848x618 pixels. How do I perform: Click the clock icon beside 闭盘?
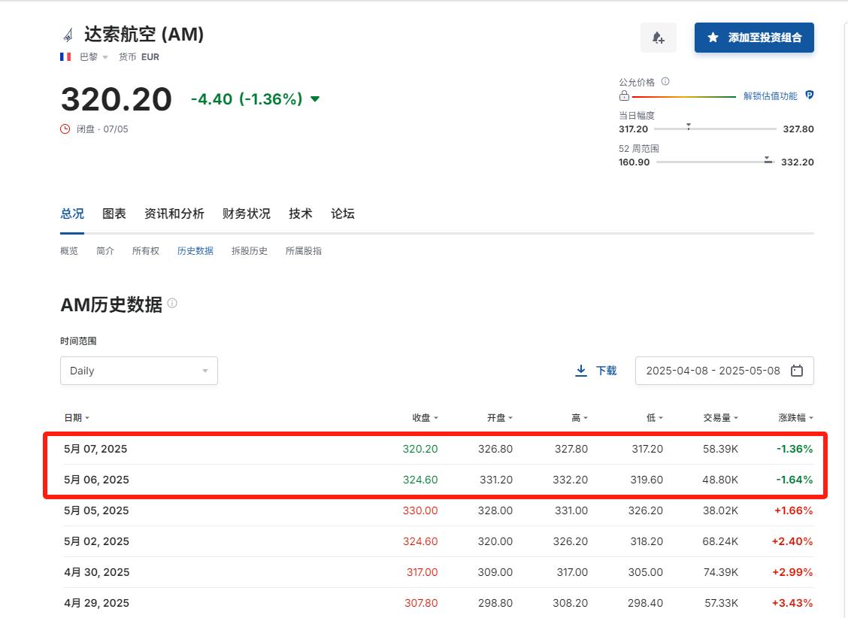[65, 129]
